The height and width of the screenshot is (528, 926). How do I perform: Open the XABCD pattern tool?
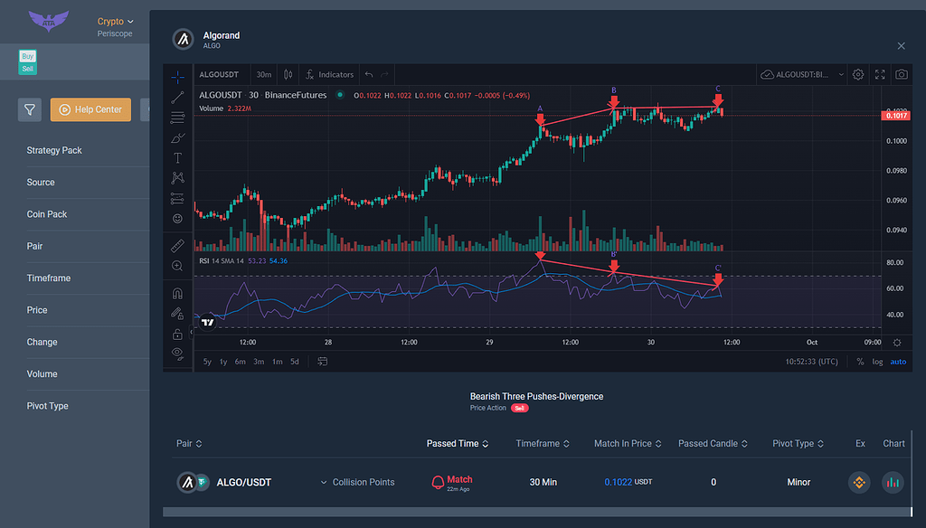pyautogui.click(x=177, y=177)
